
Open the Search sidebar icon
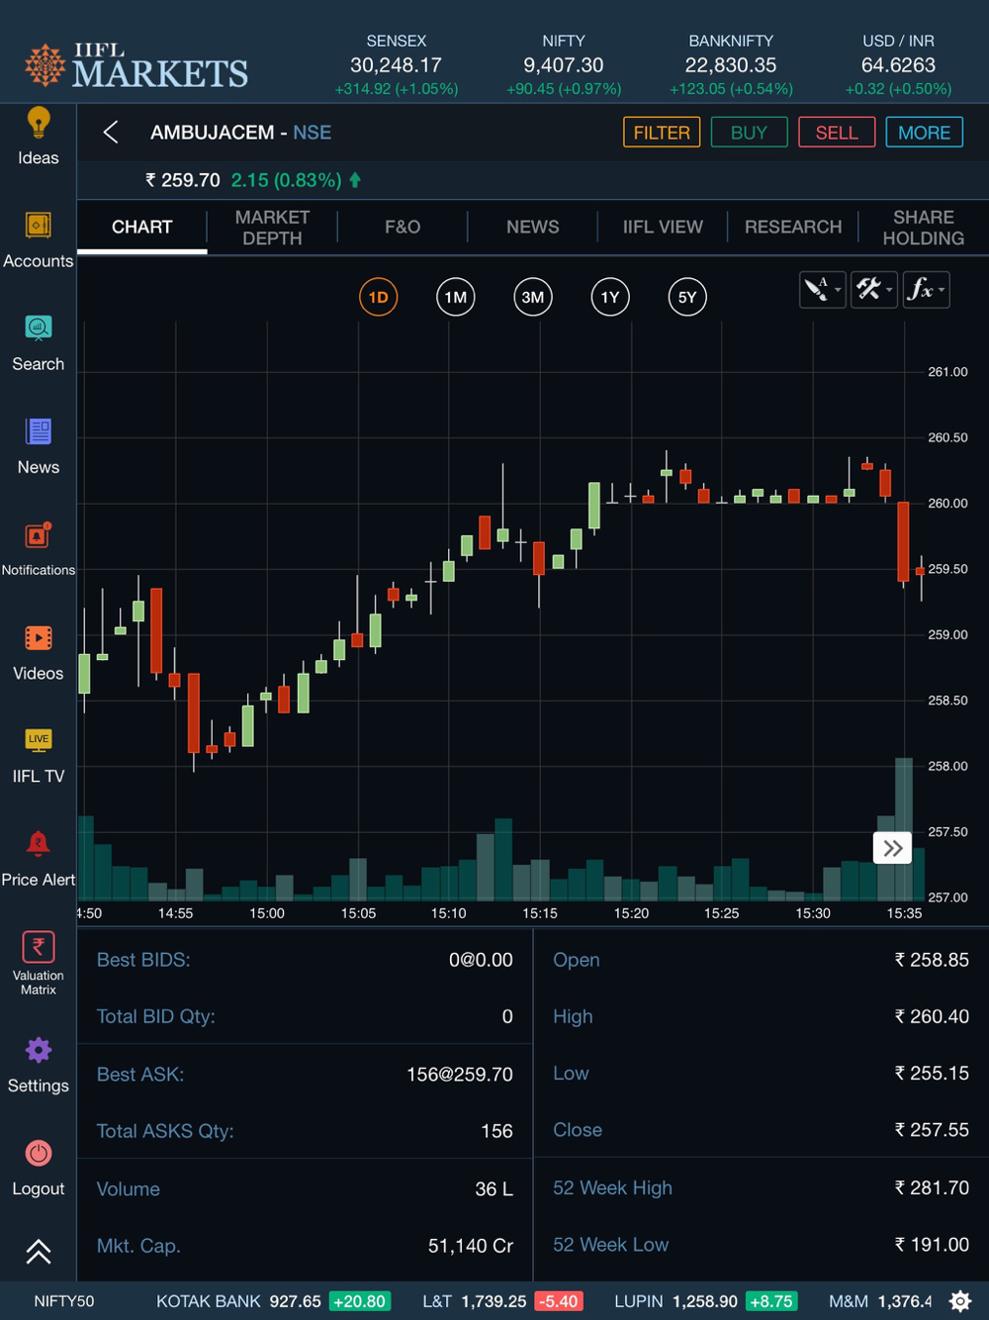(38, 329)
